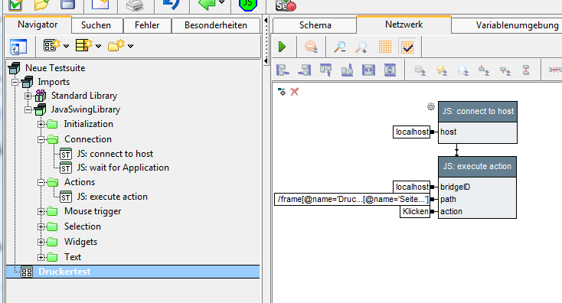The image size is (562, 303).
Task: Click the add node icon in canvas
Action: pyautogui.click(x=282, y=92)
